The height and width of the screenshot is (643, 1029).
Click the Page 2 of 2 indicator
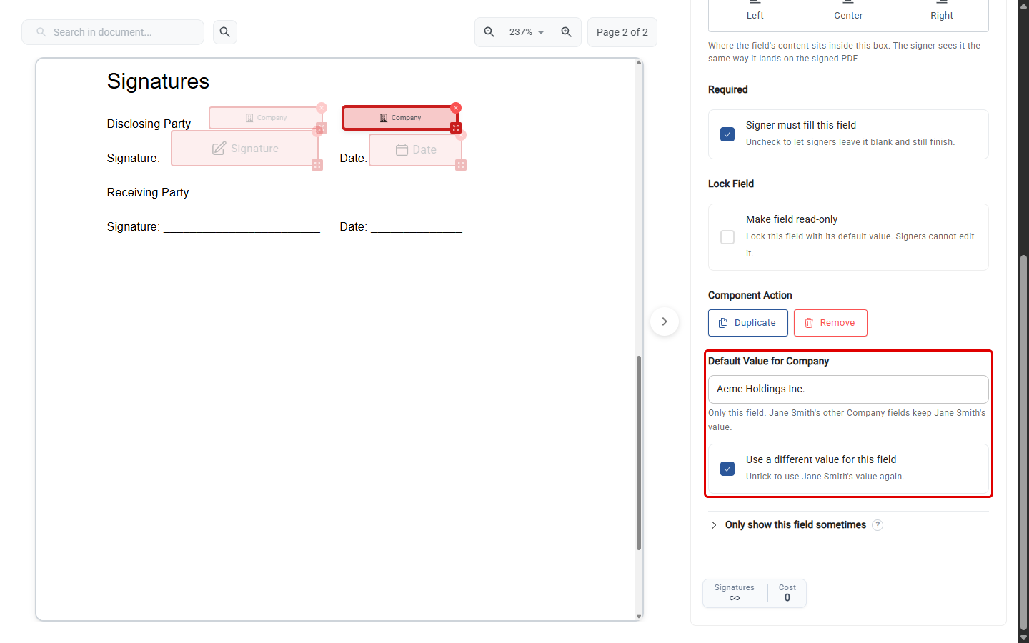(622, 32)
